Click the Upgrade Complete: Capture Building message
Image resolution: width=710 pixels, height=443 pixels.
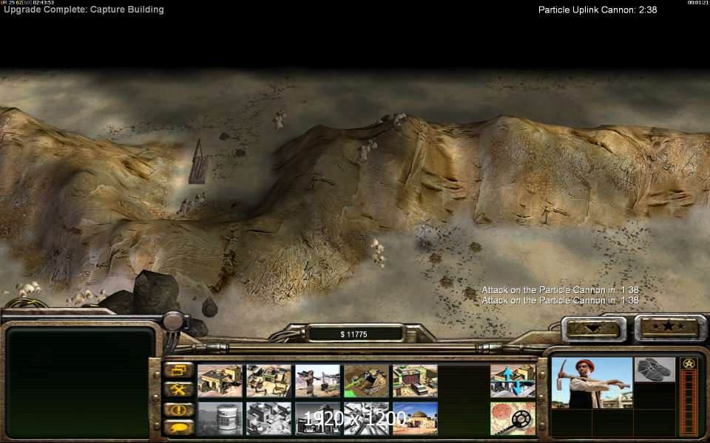pos(84,10)
